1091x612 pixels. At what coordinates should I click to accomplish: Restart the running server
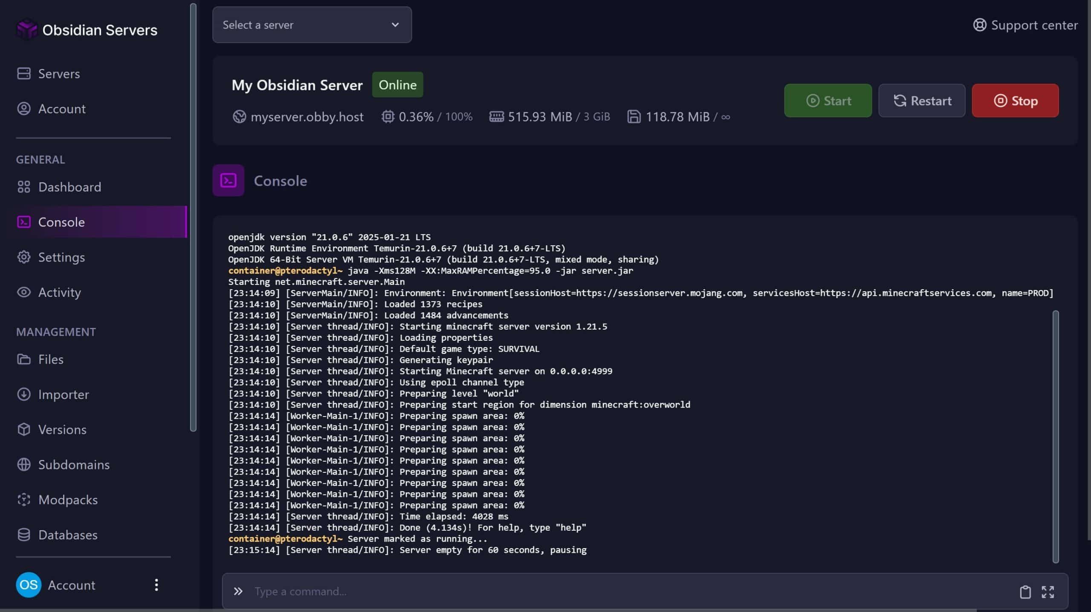[x=922, y=101]
